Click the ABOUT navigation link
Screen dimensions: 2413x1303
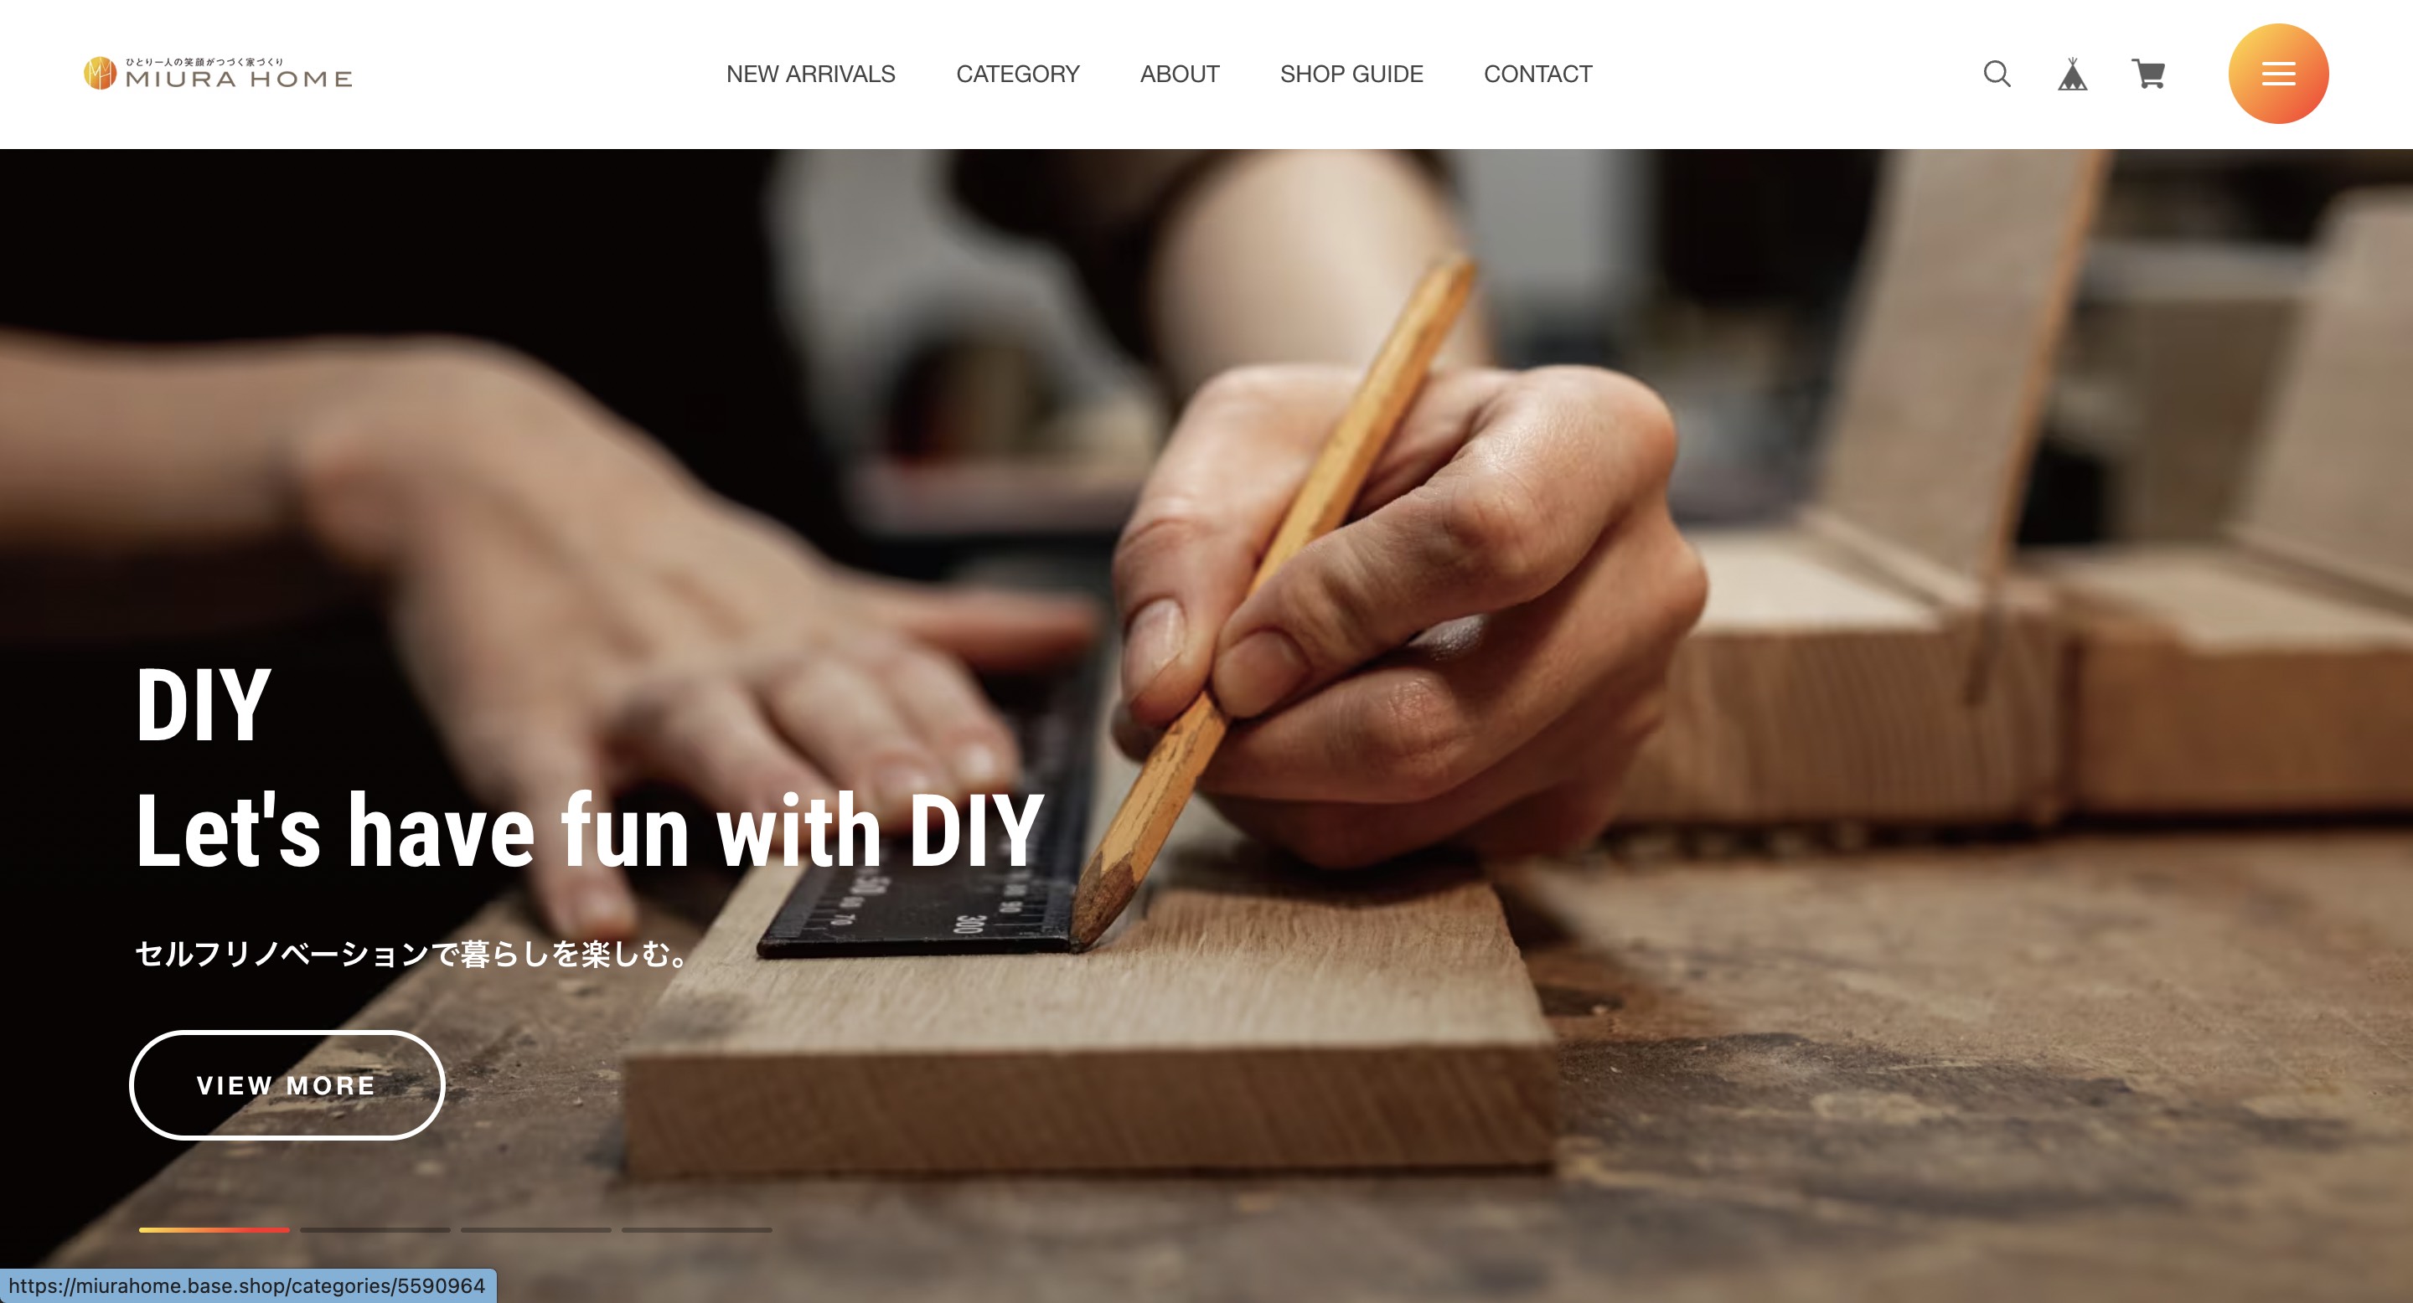(x=1178, y=74)
